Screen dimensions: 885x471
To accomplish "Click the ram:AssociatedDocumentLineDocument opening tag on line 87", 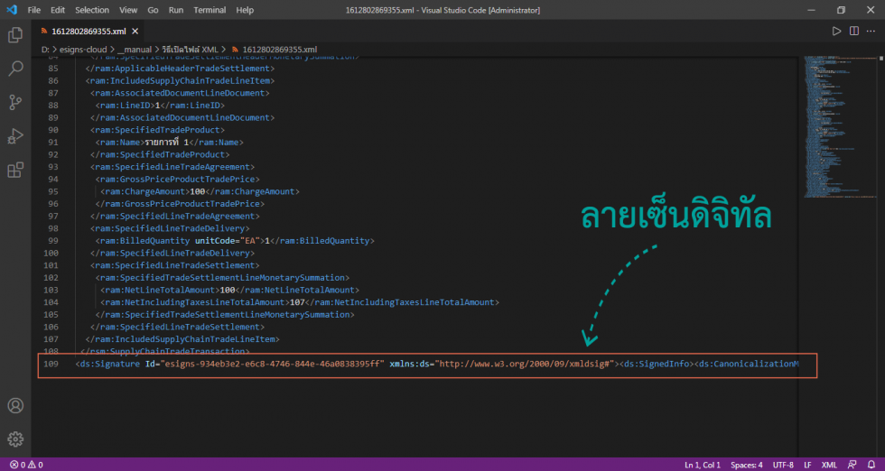I will click(x=180, y=93).
